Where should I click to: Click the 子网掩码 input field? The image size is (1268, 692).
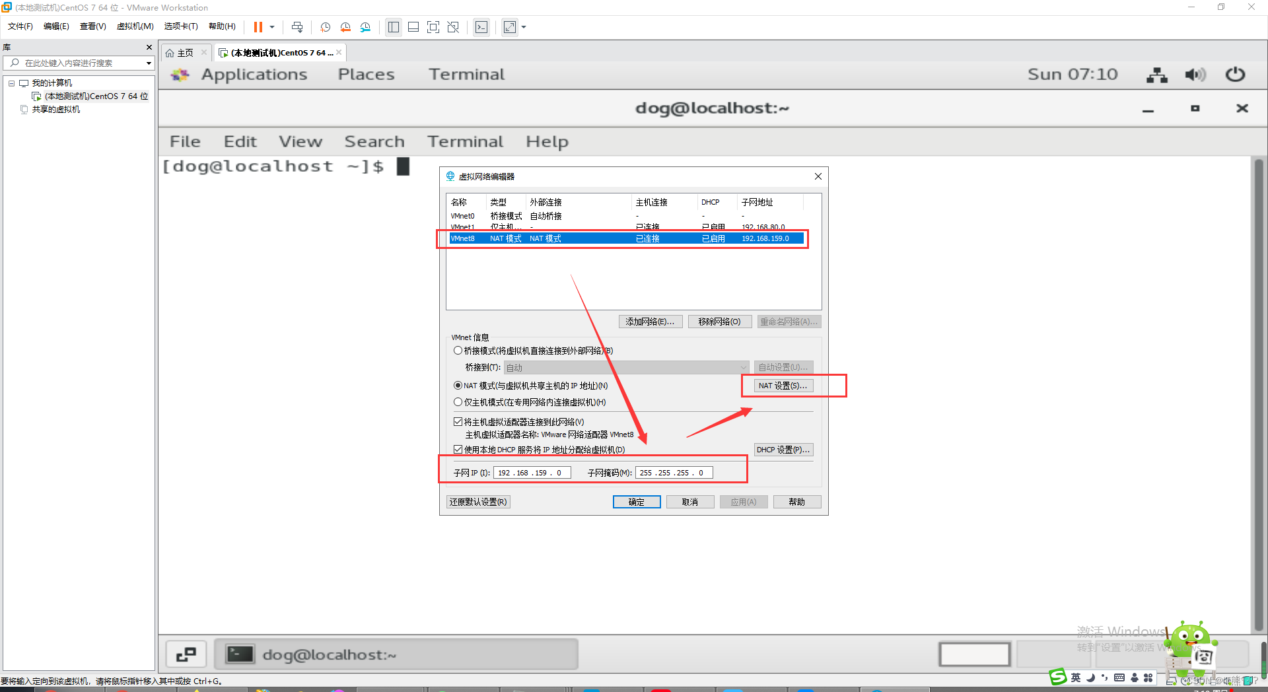pos(674,473)
